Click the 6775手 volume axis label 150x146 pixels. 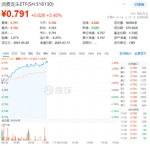pyautogui.click(x=6, y=125)
